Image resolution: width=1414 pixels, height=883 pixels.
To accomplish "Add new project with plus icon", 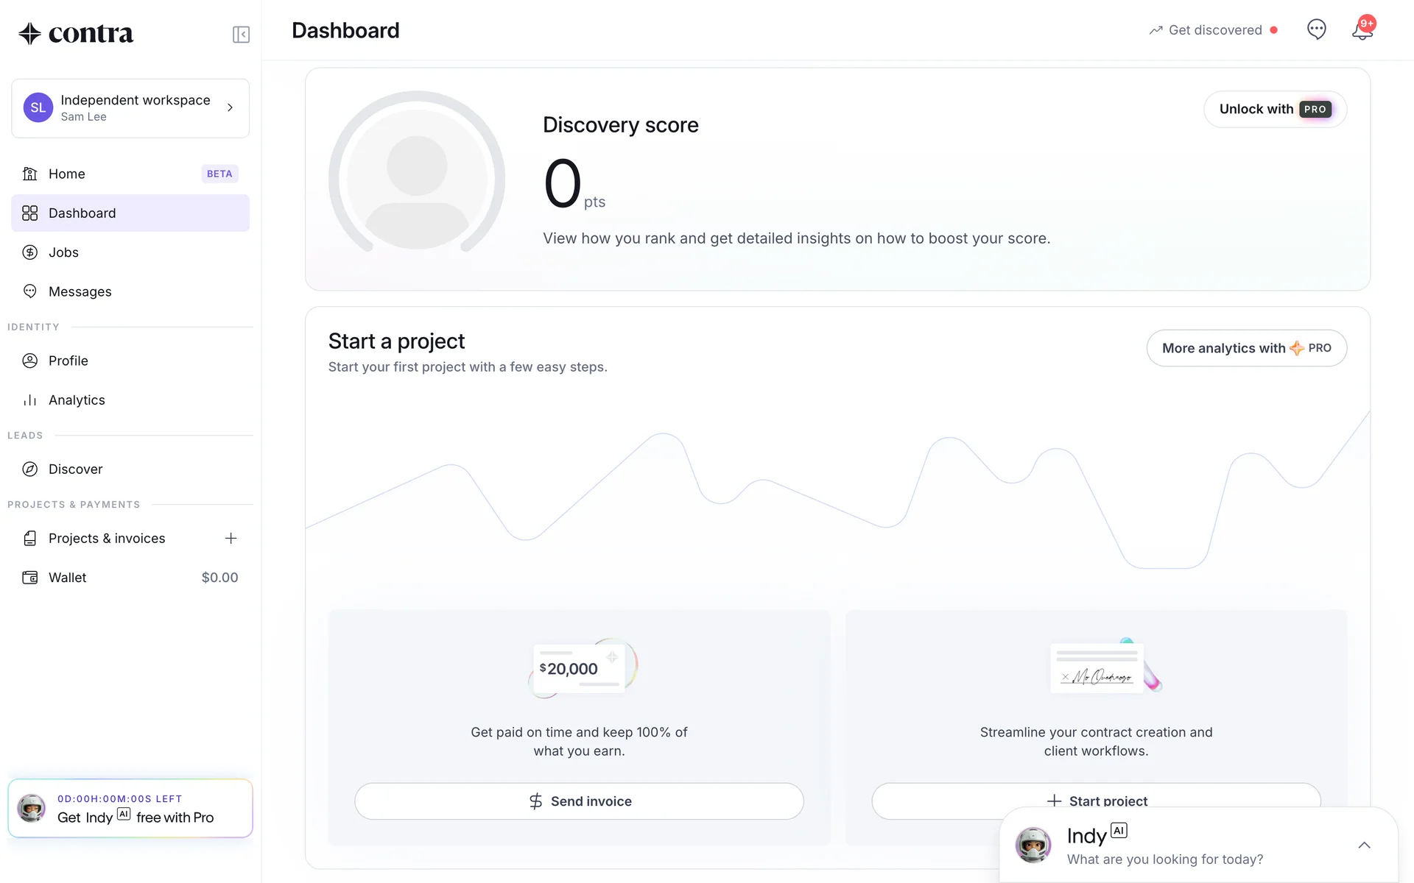I will tap(231, 539).
